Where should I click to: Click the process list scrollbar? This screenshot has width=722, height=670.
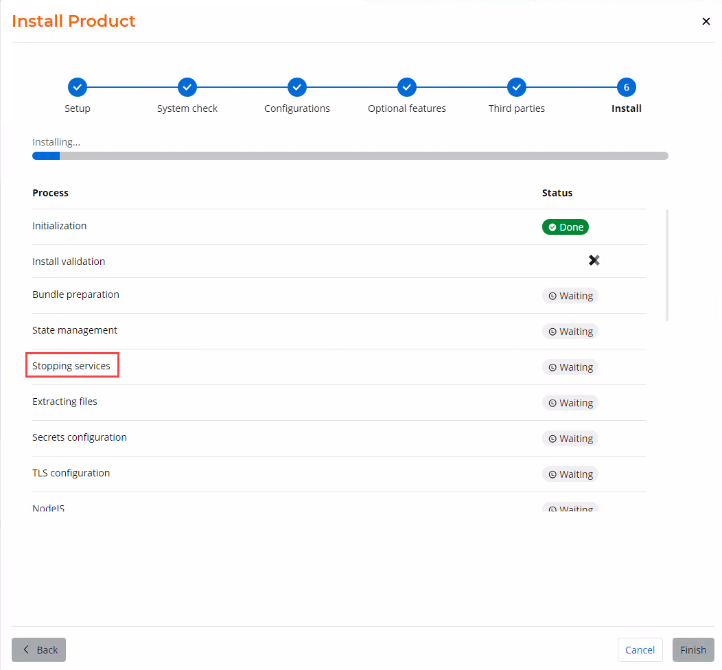point(667,265)
